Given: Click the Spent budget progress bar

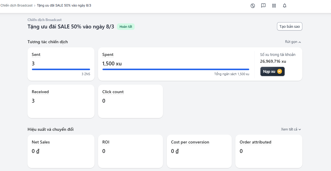Looking at the screenshot, I should coord(176,70).
